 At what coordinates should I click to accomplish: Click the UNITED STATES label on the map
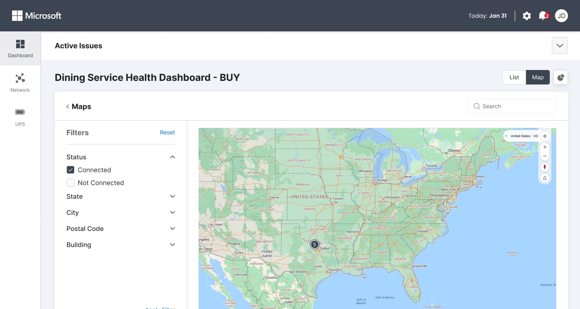tap(309, 197)
